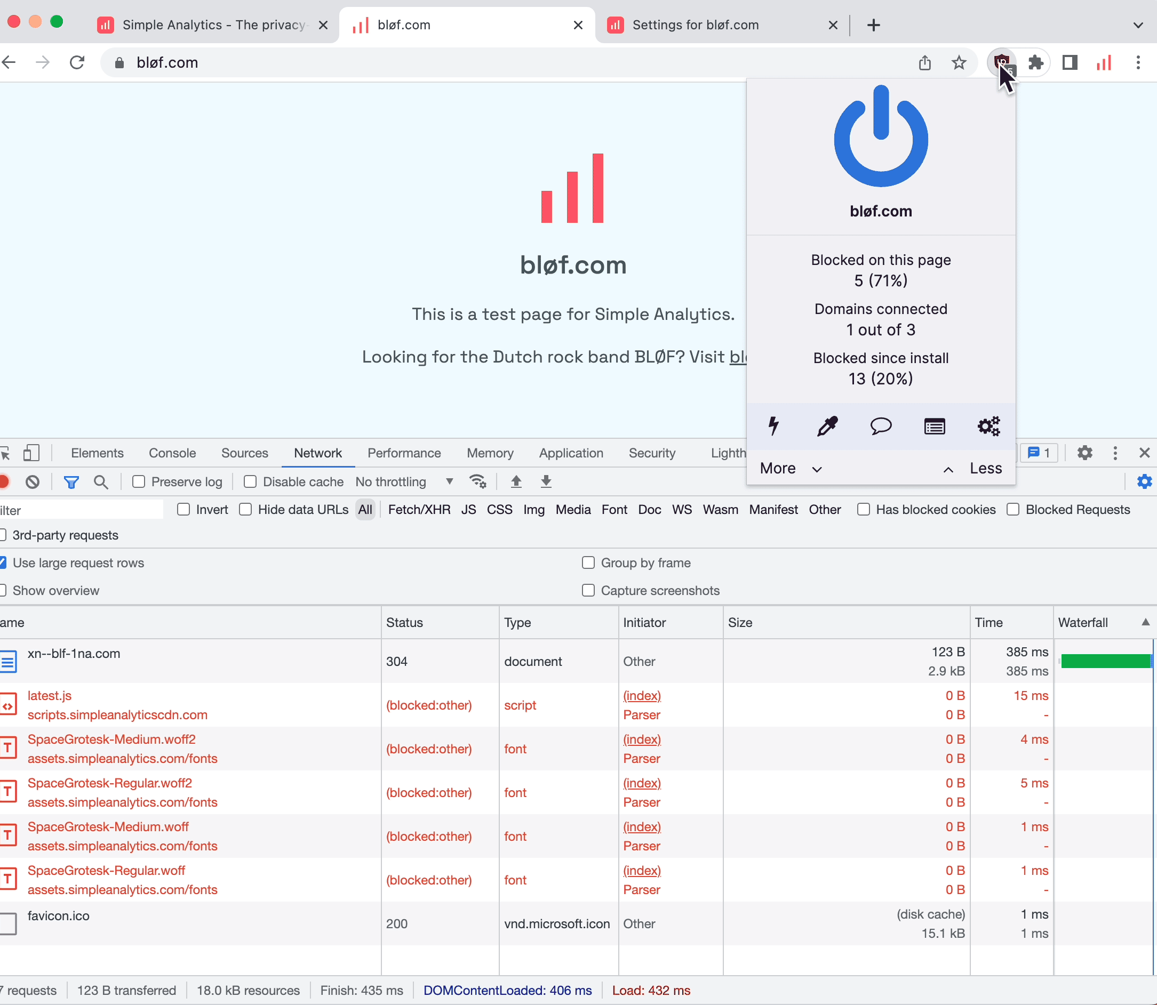Viewport: 1157px width, 1005px height.
Task: Click the (index) initiator link for latest.js
Action: click(642, 695)
